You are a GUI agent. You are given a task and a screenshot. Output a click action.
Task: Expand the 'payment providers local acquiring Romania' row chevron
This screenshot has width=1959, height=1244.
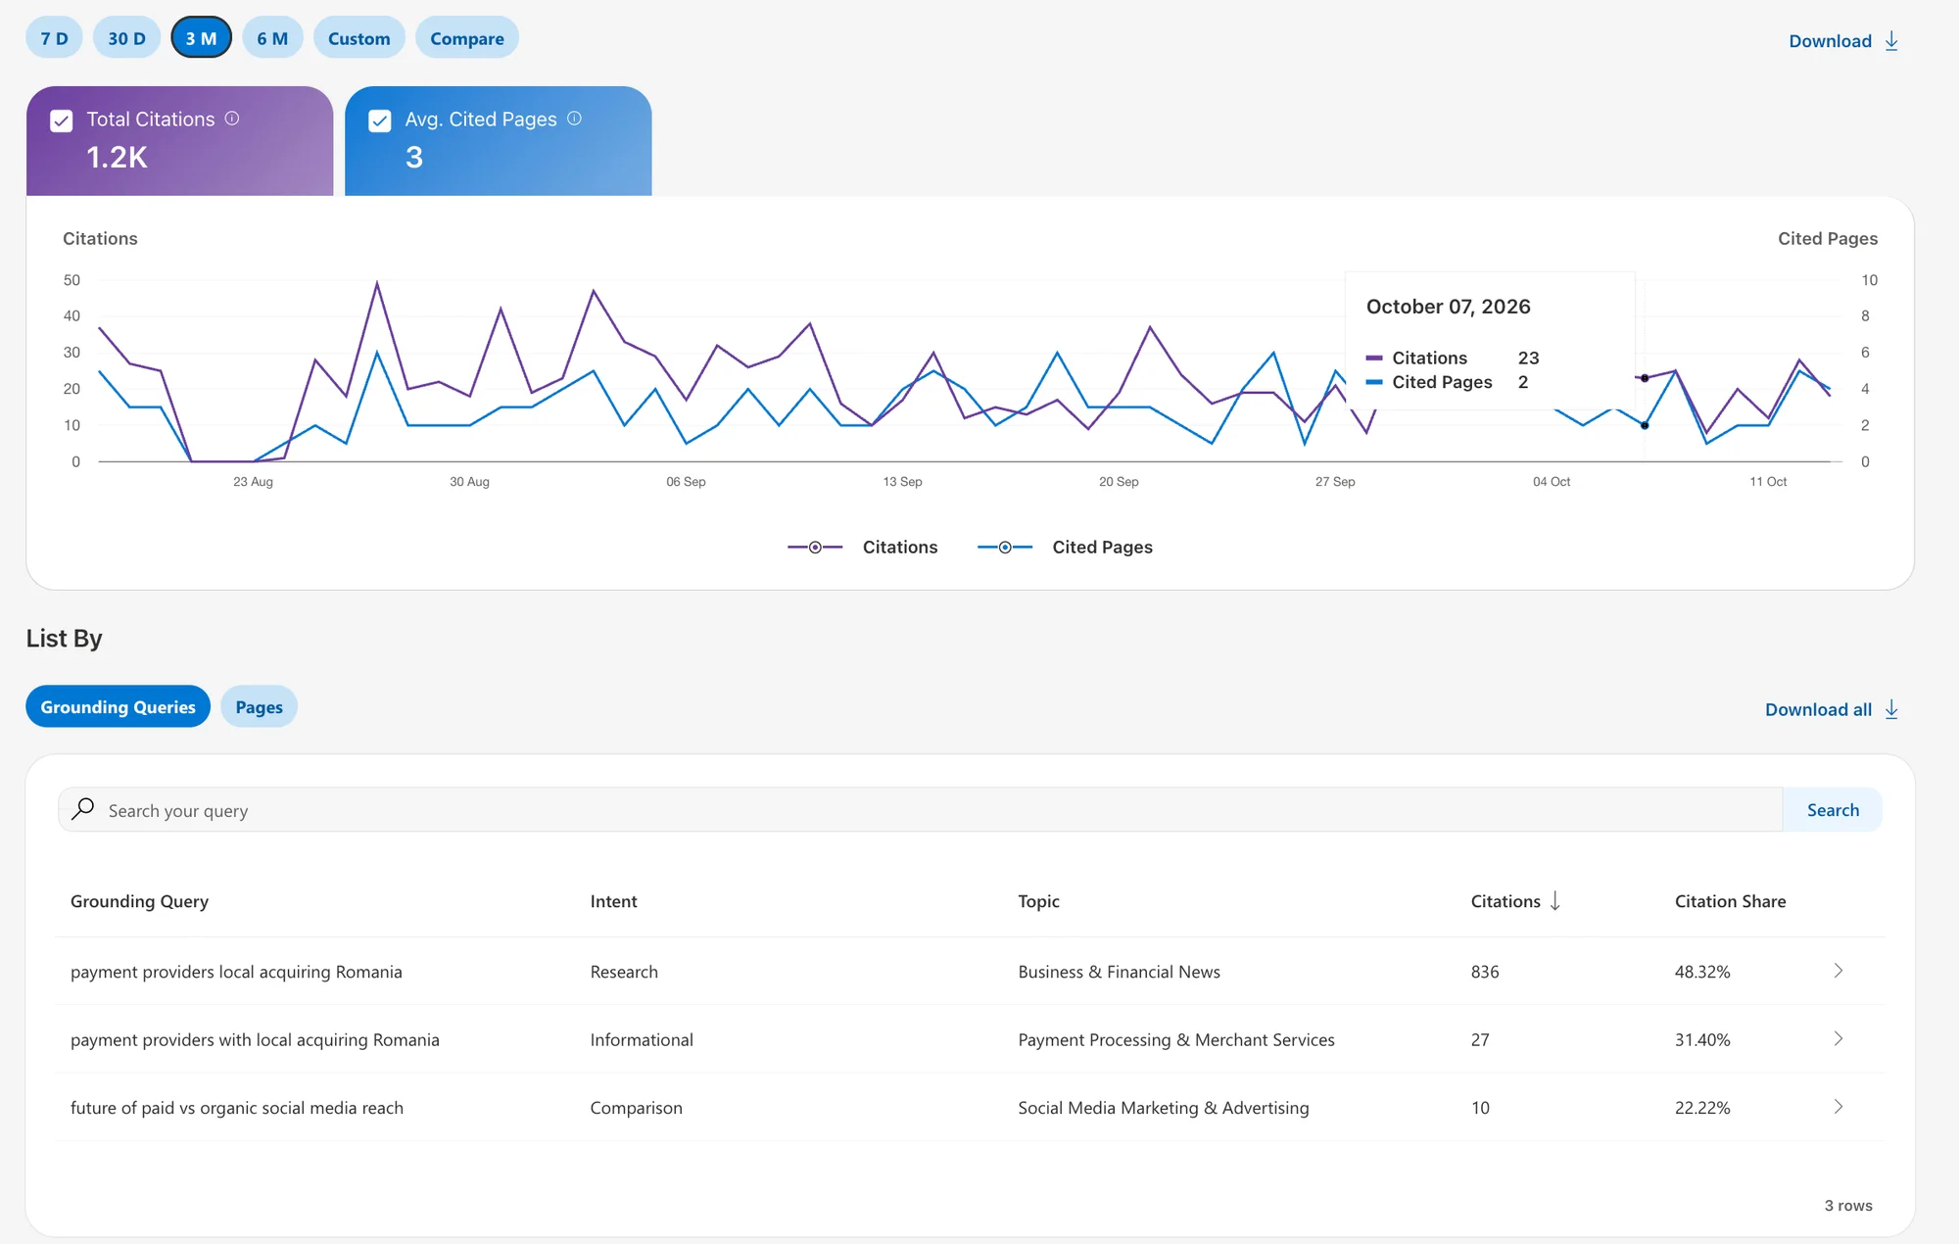click(1839, 971)
